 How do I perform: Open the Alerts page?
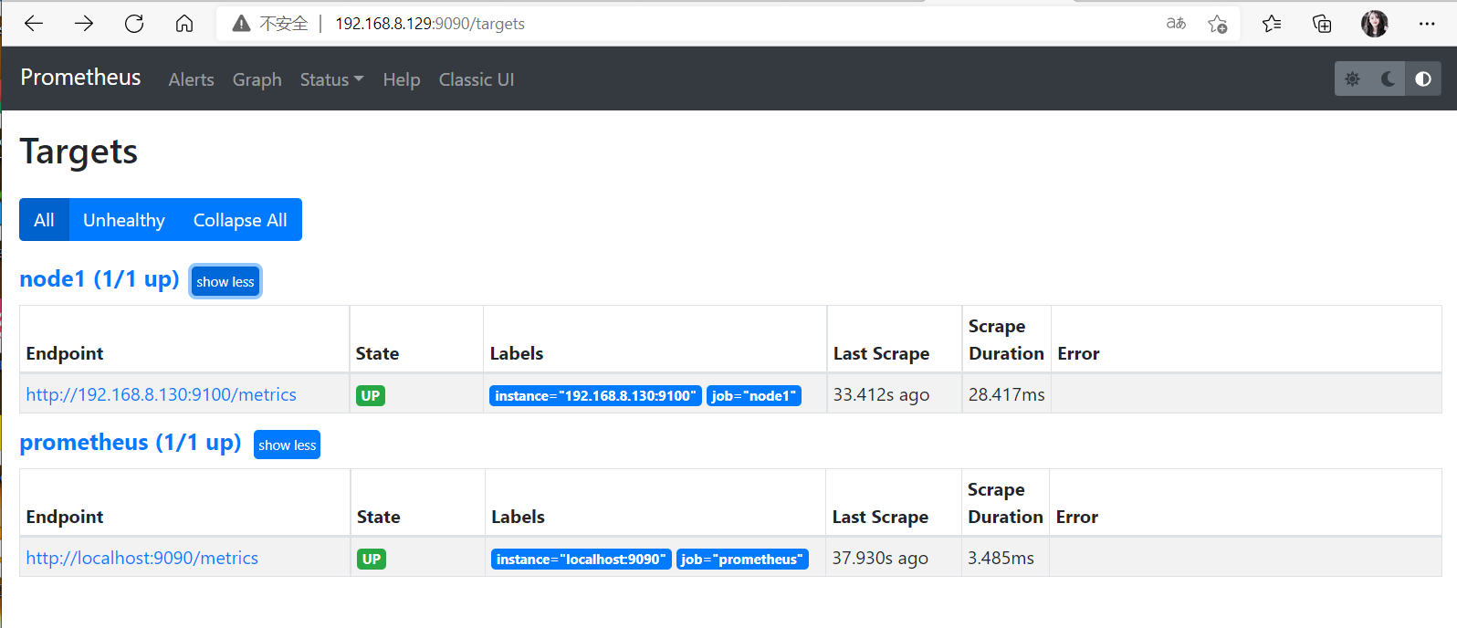point(191,79)
